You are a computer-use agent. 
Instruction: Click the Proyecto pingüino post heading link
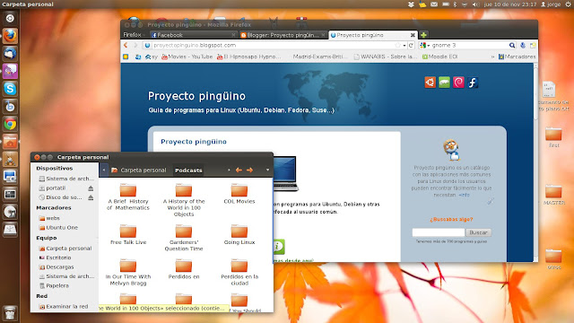[x=194, y=142]
